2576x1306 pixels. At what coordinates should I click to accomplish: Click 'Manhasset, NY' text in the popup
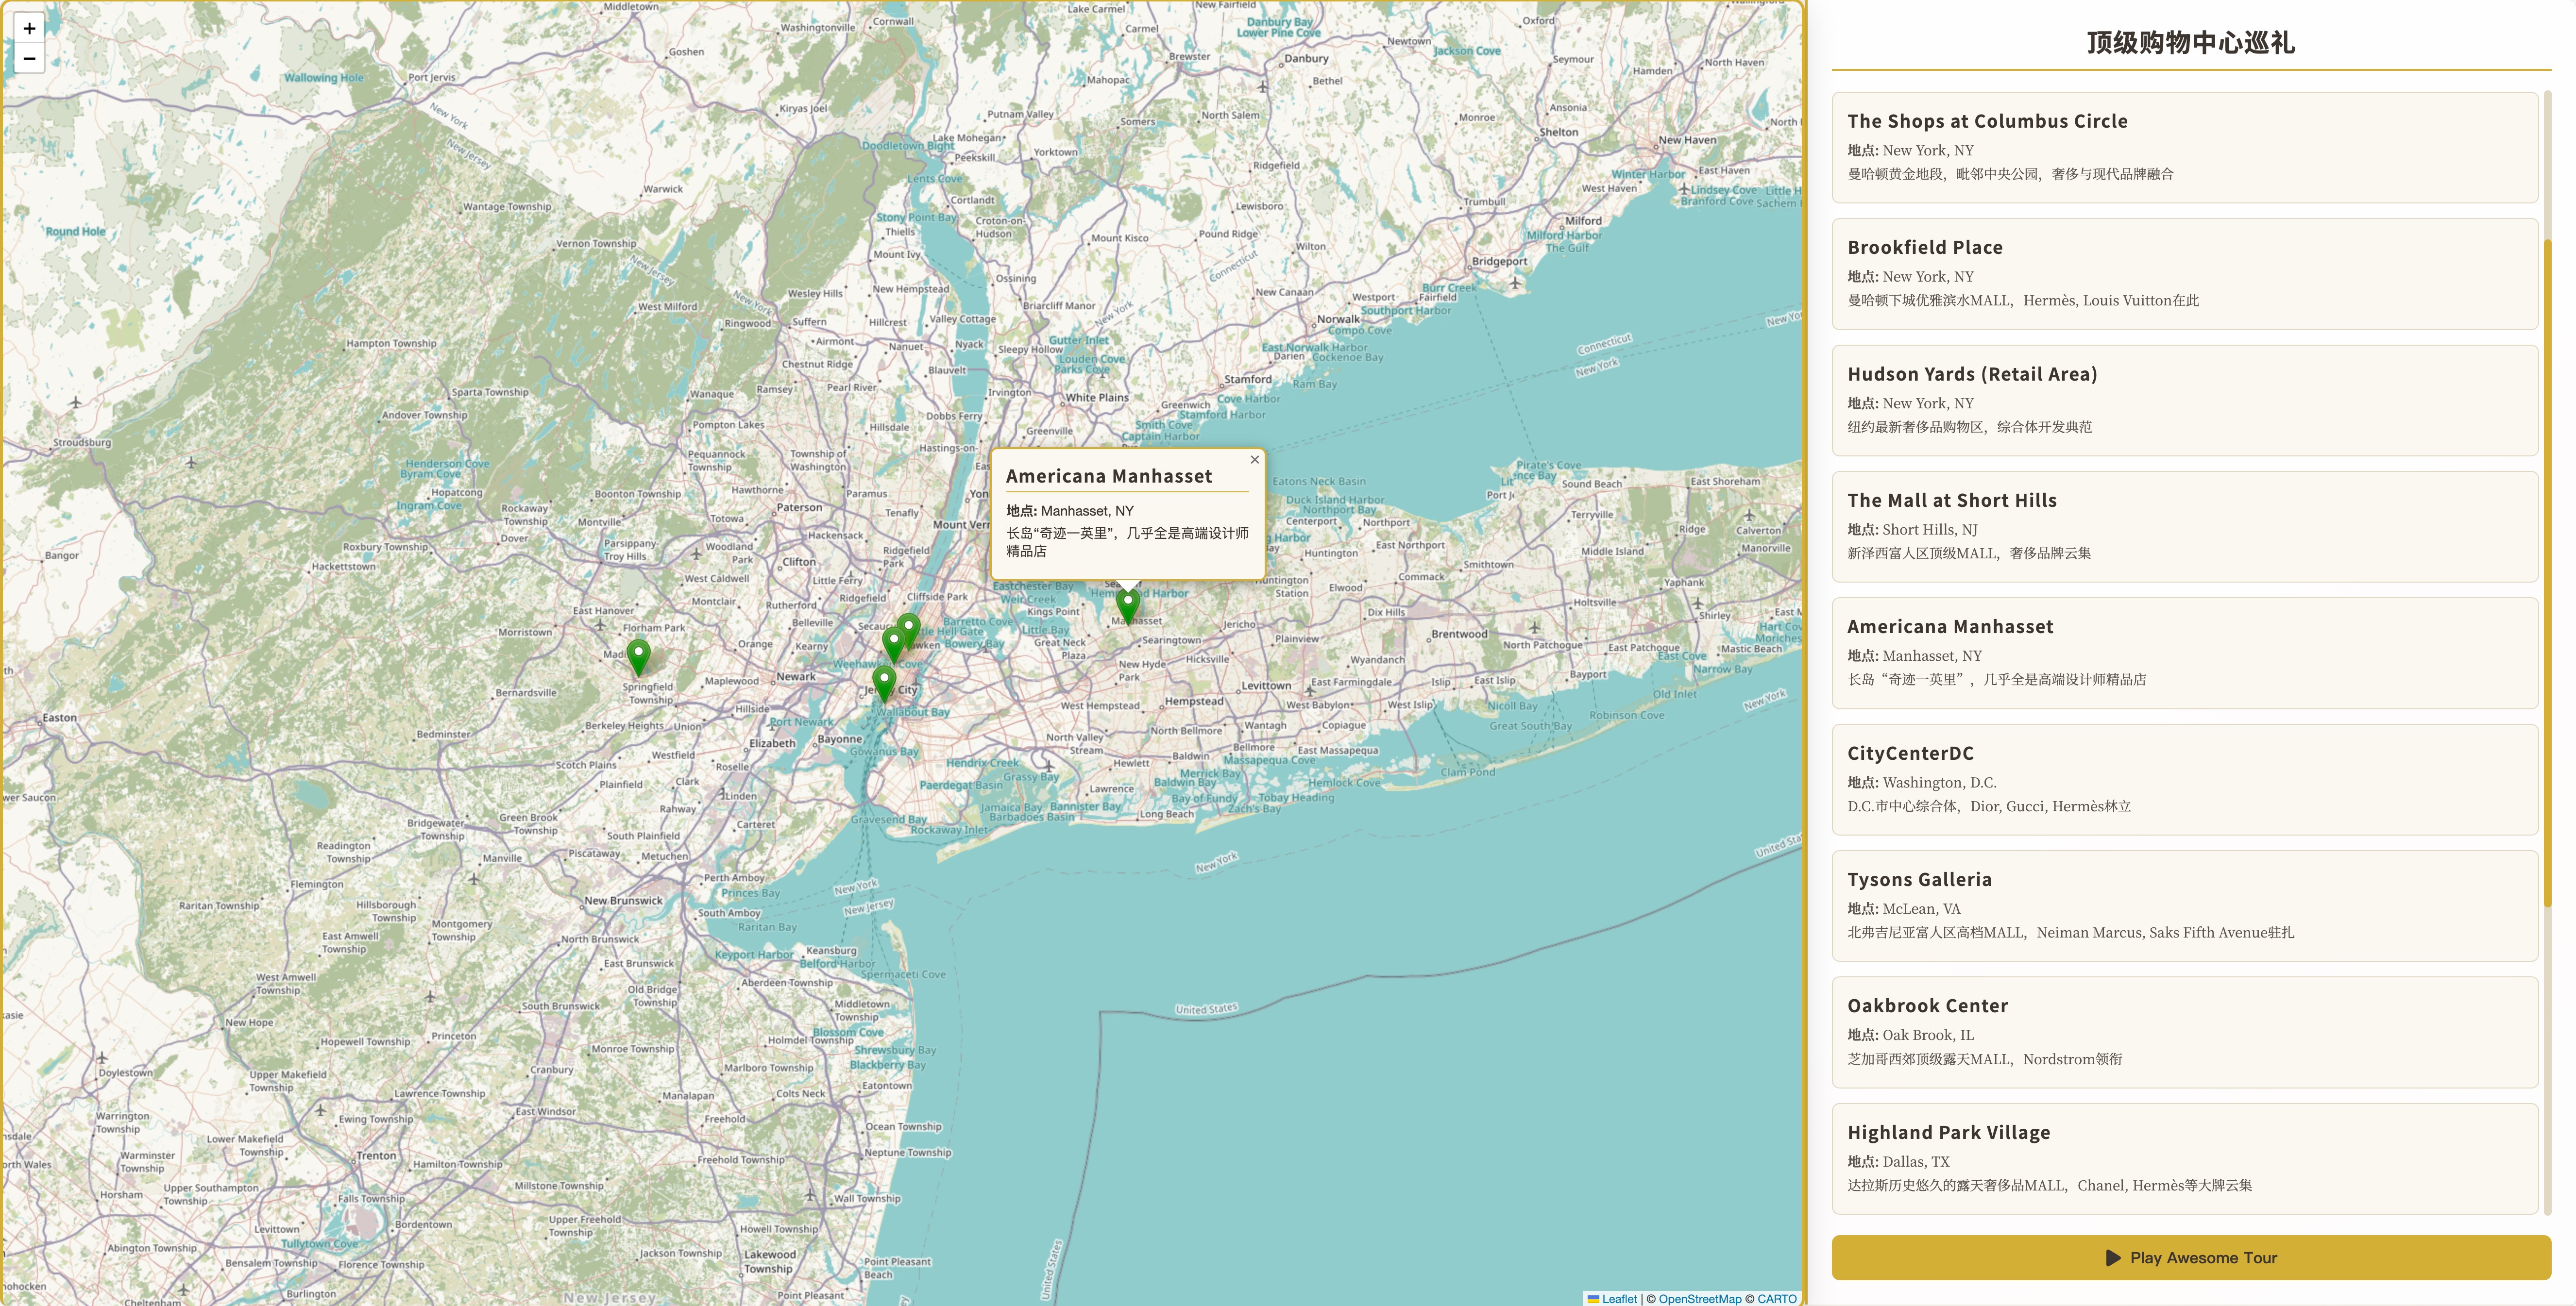coord(1087,511)
